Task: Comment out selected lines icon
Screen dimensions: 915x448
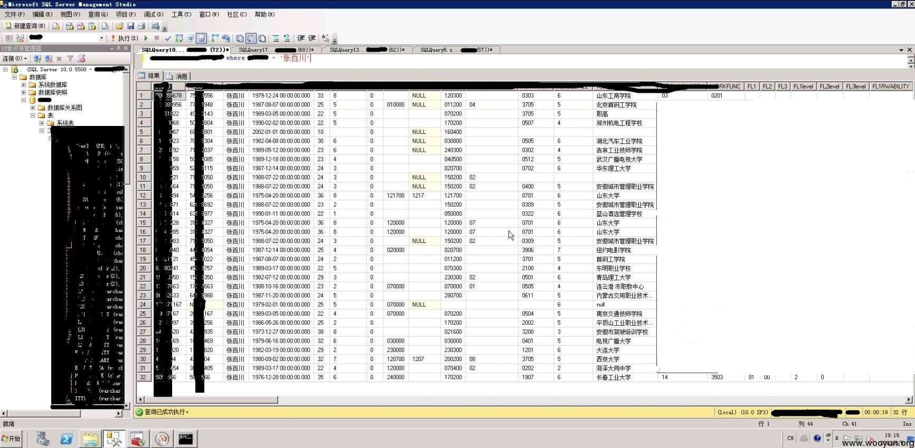Action: [x=276, y=38]
